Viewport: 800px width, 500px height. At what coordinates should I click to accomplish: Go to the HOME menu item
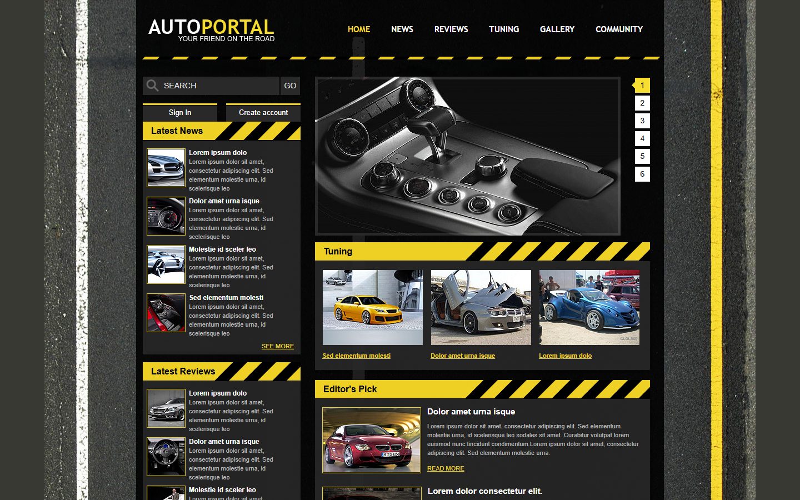click(x=359, y=29)
